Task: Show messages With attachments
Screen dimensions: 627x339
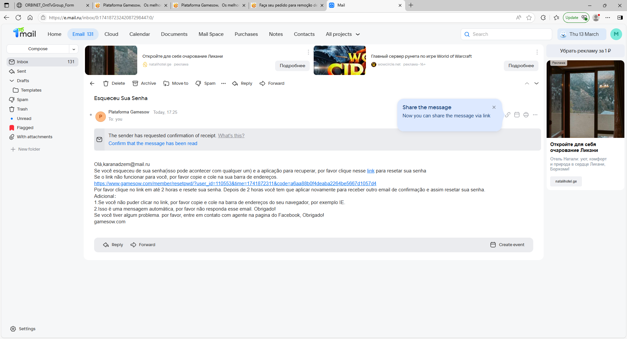Action: (42, 137)
